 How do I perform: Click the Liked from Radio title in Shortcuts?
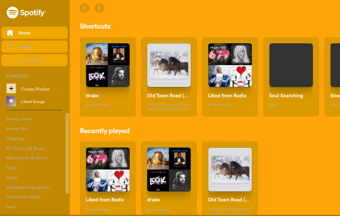coord(227,96)
